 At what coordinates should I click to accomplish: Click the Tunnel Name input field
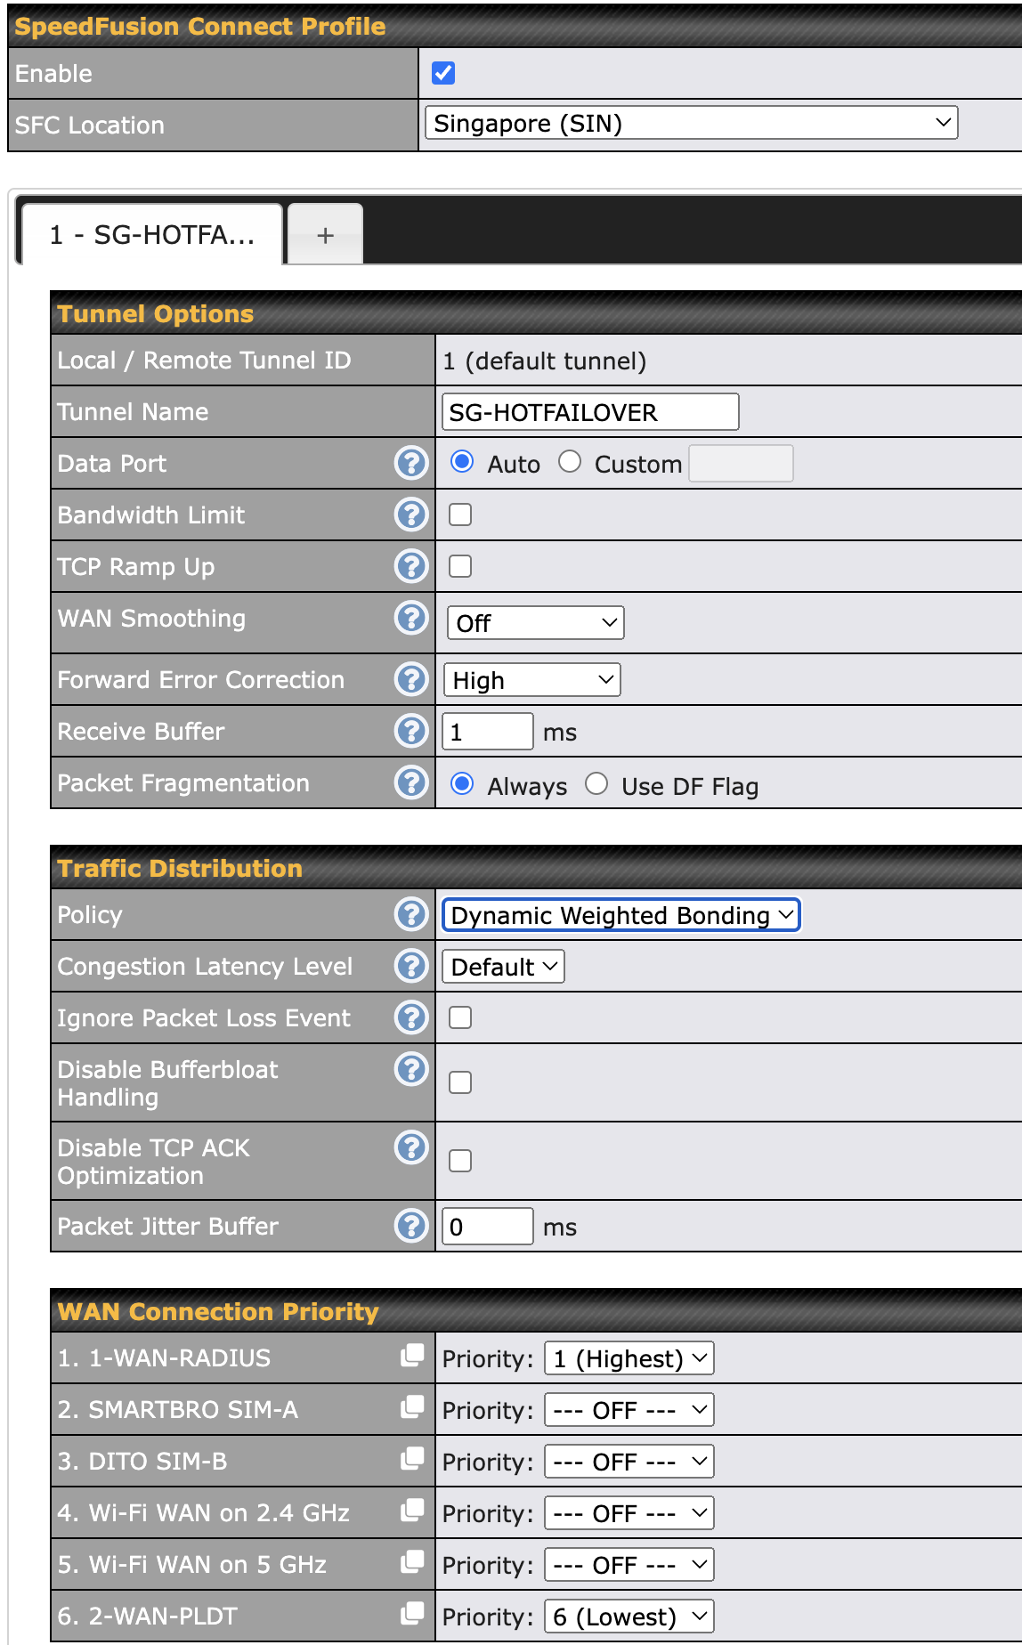pyautogui.click(x=589, y=412)
